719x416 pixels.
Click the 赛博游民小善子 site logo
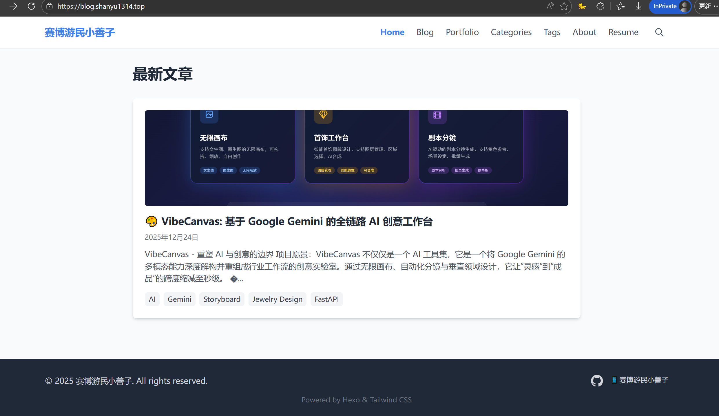point(80,32)
